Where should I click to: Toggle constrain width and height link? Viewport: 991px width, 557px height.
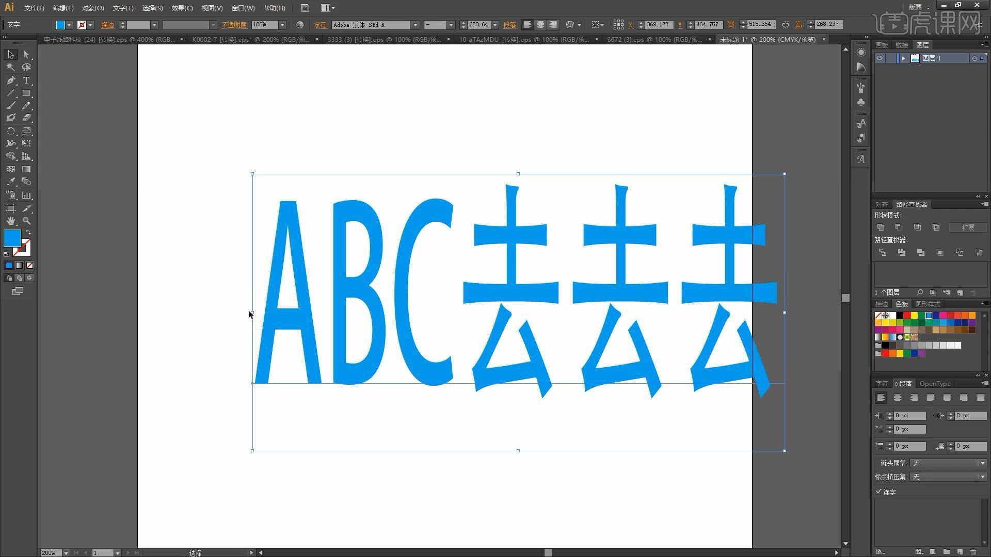785,25
